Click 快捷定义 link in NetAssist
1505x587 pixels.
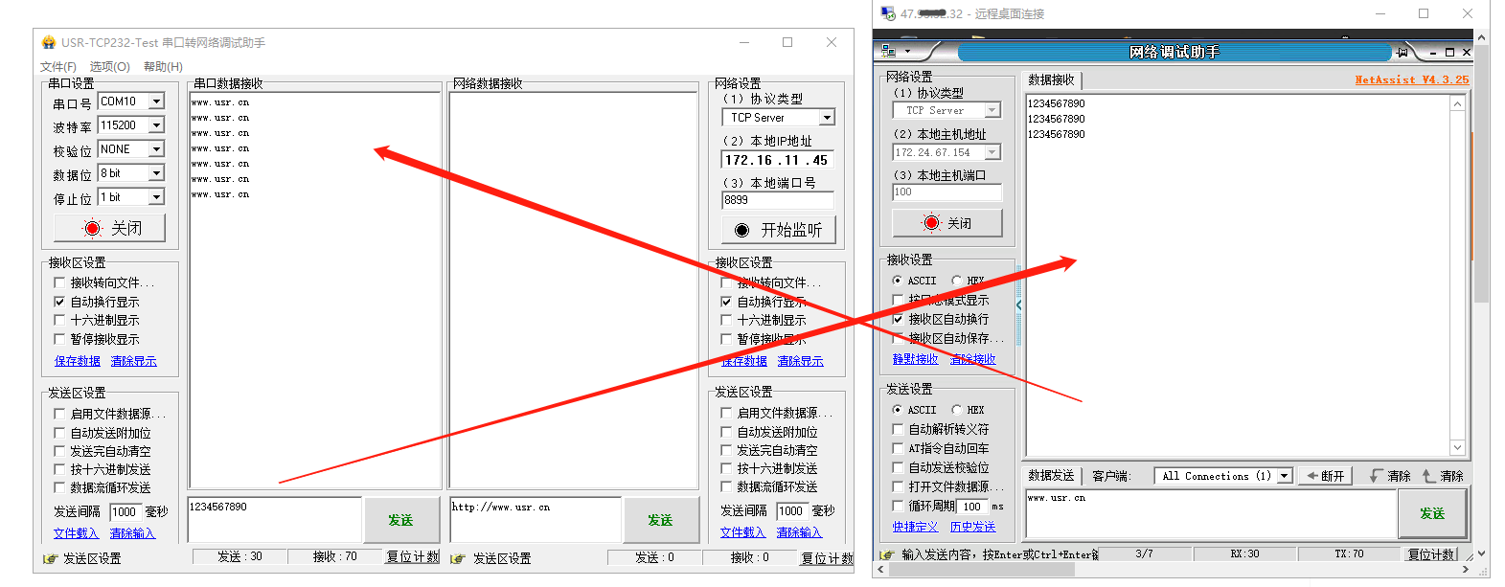pyautogui.click(x=915, y=527)
